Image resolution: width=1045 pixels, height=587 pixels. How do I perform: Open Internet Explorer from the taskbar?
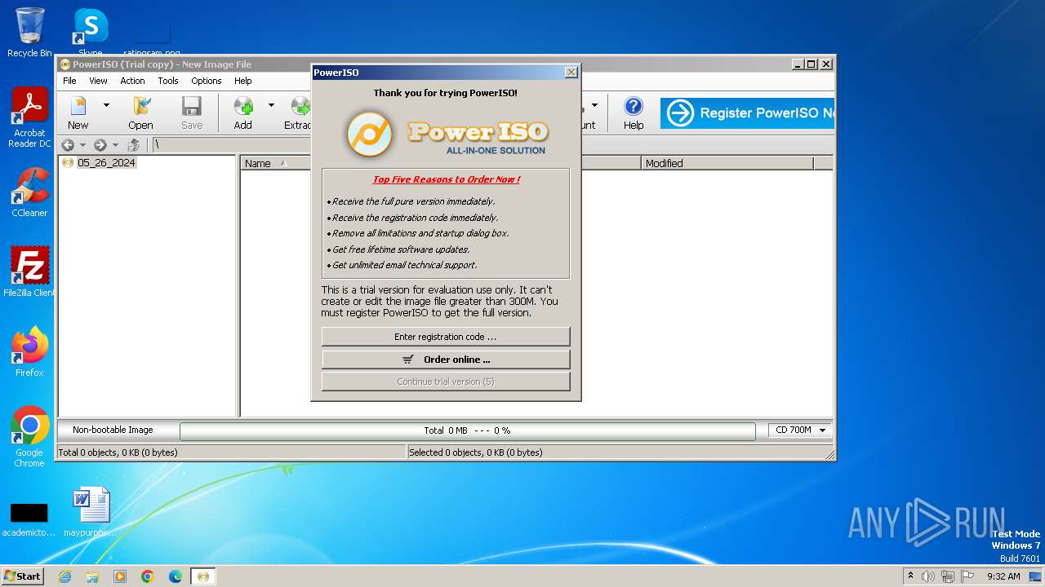coord(64,576)
